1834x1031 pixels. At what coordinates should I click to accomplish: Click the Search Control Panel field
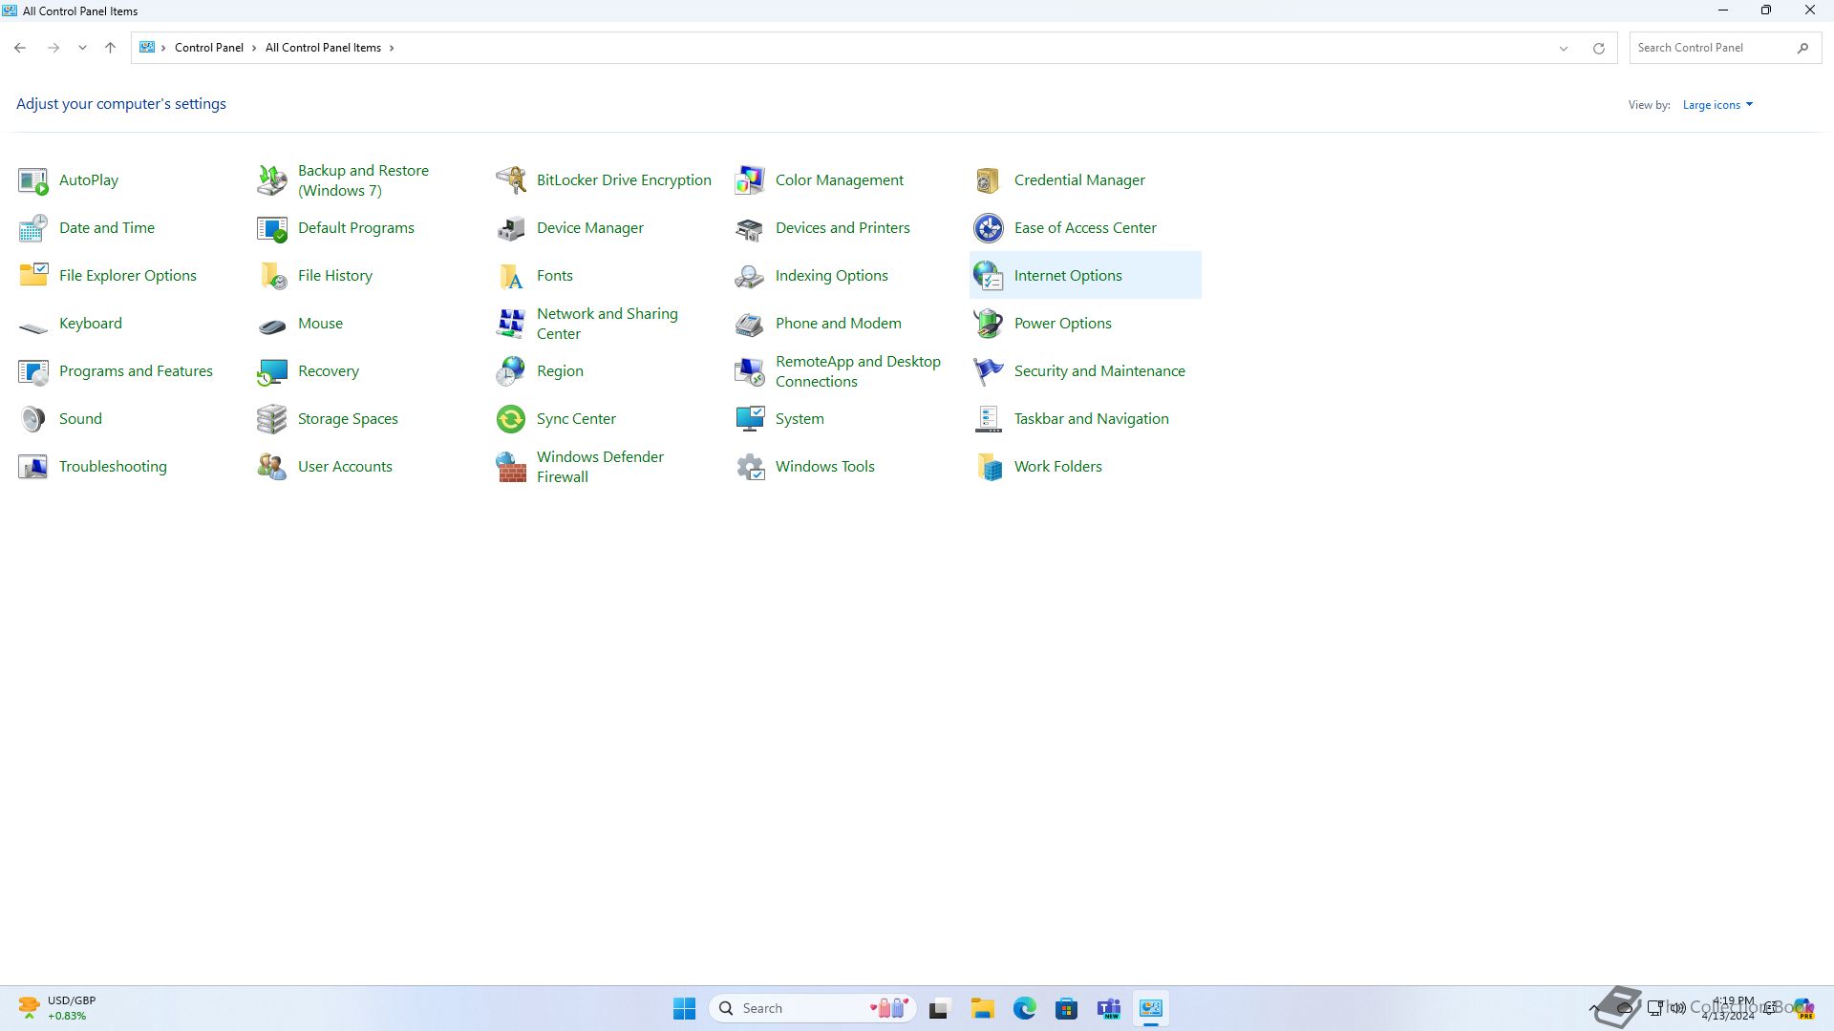click(x=1725, y=48)
